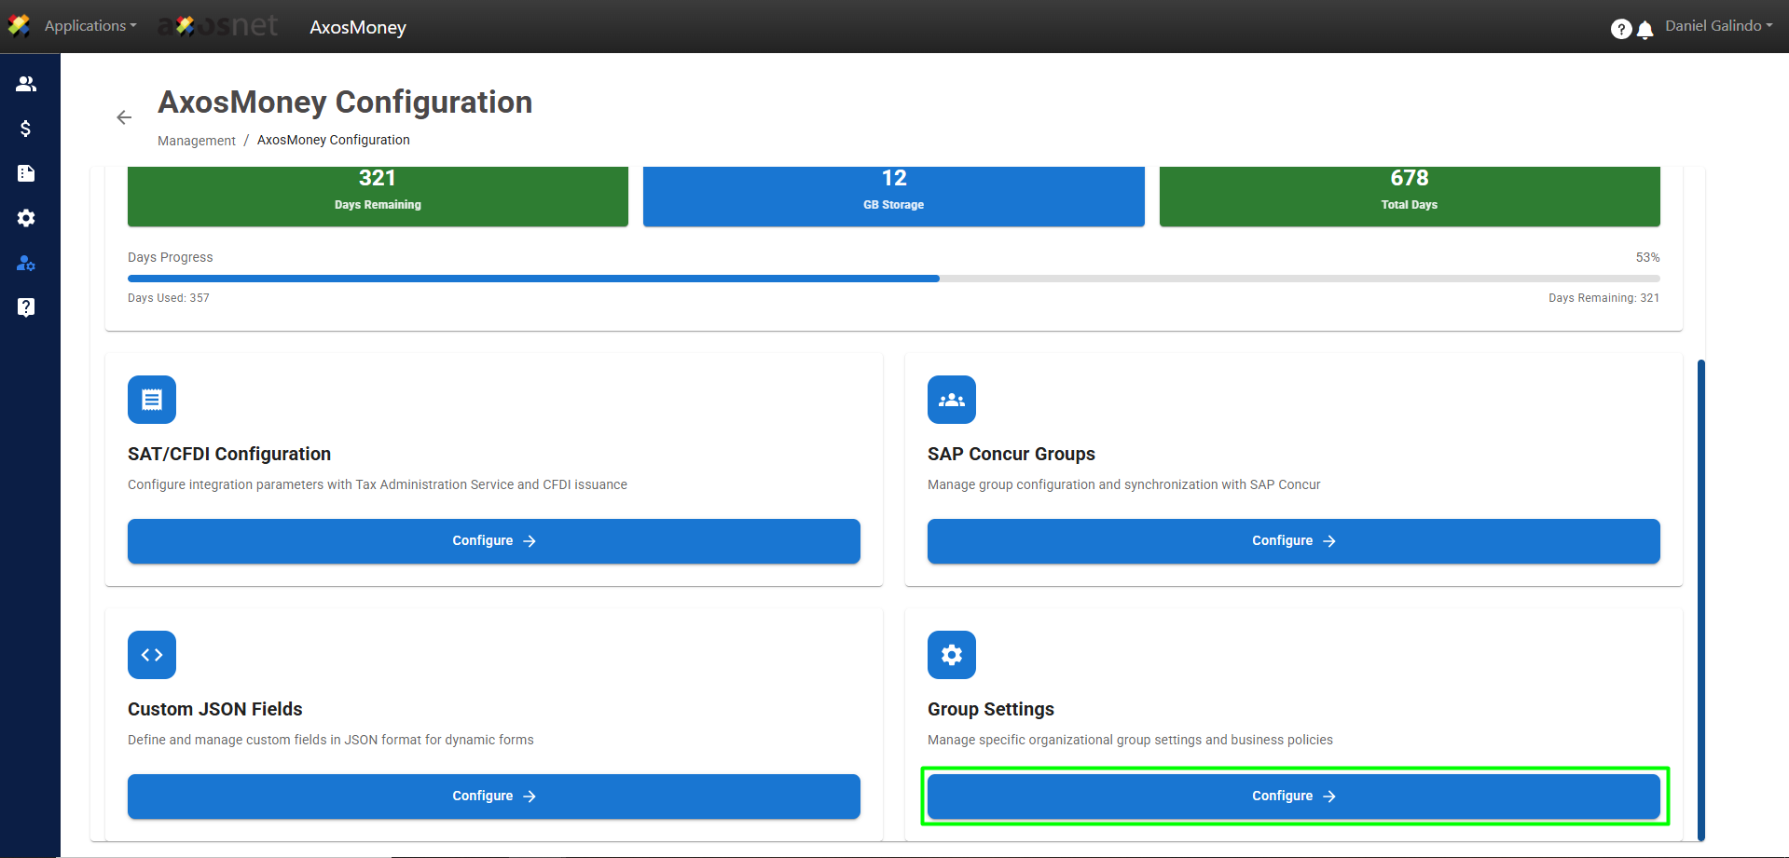Select the user management sidebar icon
This screenshot has height=858, width=1789.
coord(26,263)
